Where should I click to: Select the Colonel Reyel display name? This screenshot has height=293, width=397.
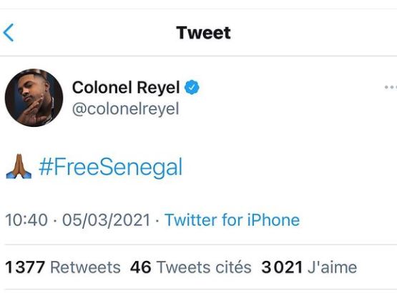pos(126,87)
